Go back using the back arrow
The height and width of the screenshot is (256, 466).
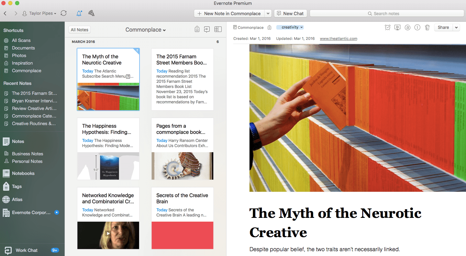point(5,13)
